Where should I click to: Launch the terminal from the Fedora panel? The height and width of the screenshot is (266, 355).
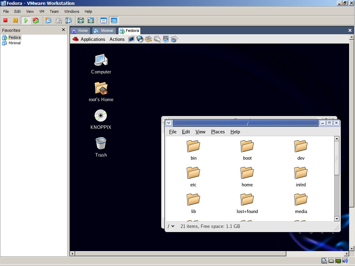(131, 39)
